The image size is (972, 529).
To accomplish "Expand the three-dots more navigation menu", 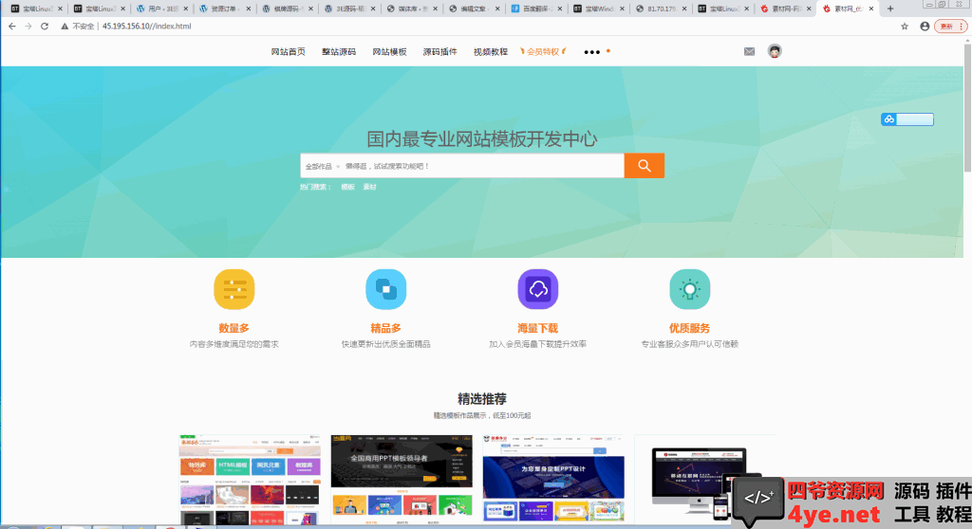I will coord(592,52).
